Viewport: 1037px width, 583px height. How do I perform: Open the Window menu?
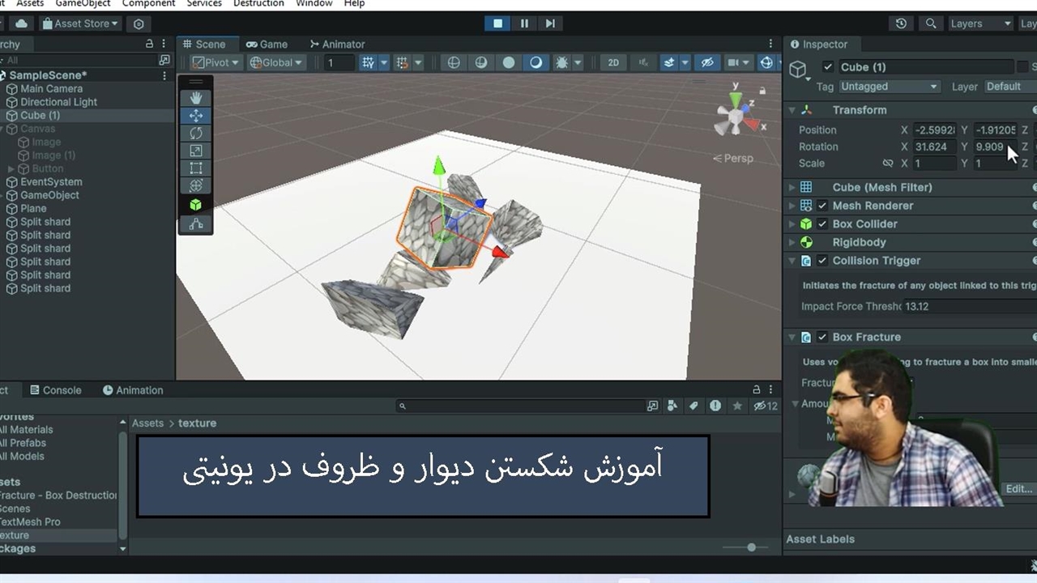coord(314,4)
